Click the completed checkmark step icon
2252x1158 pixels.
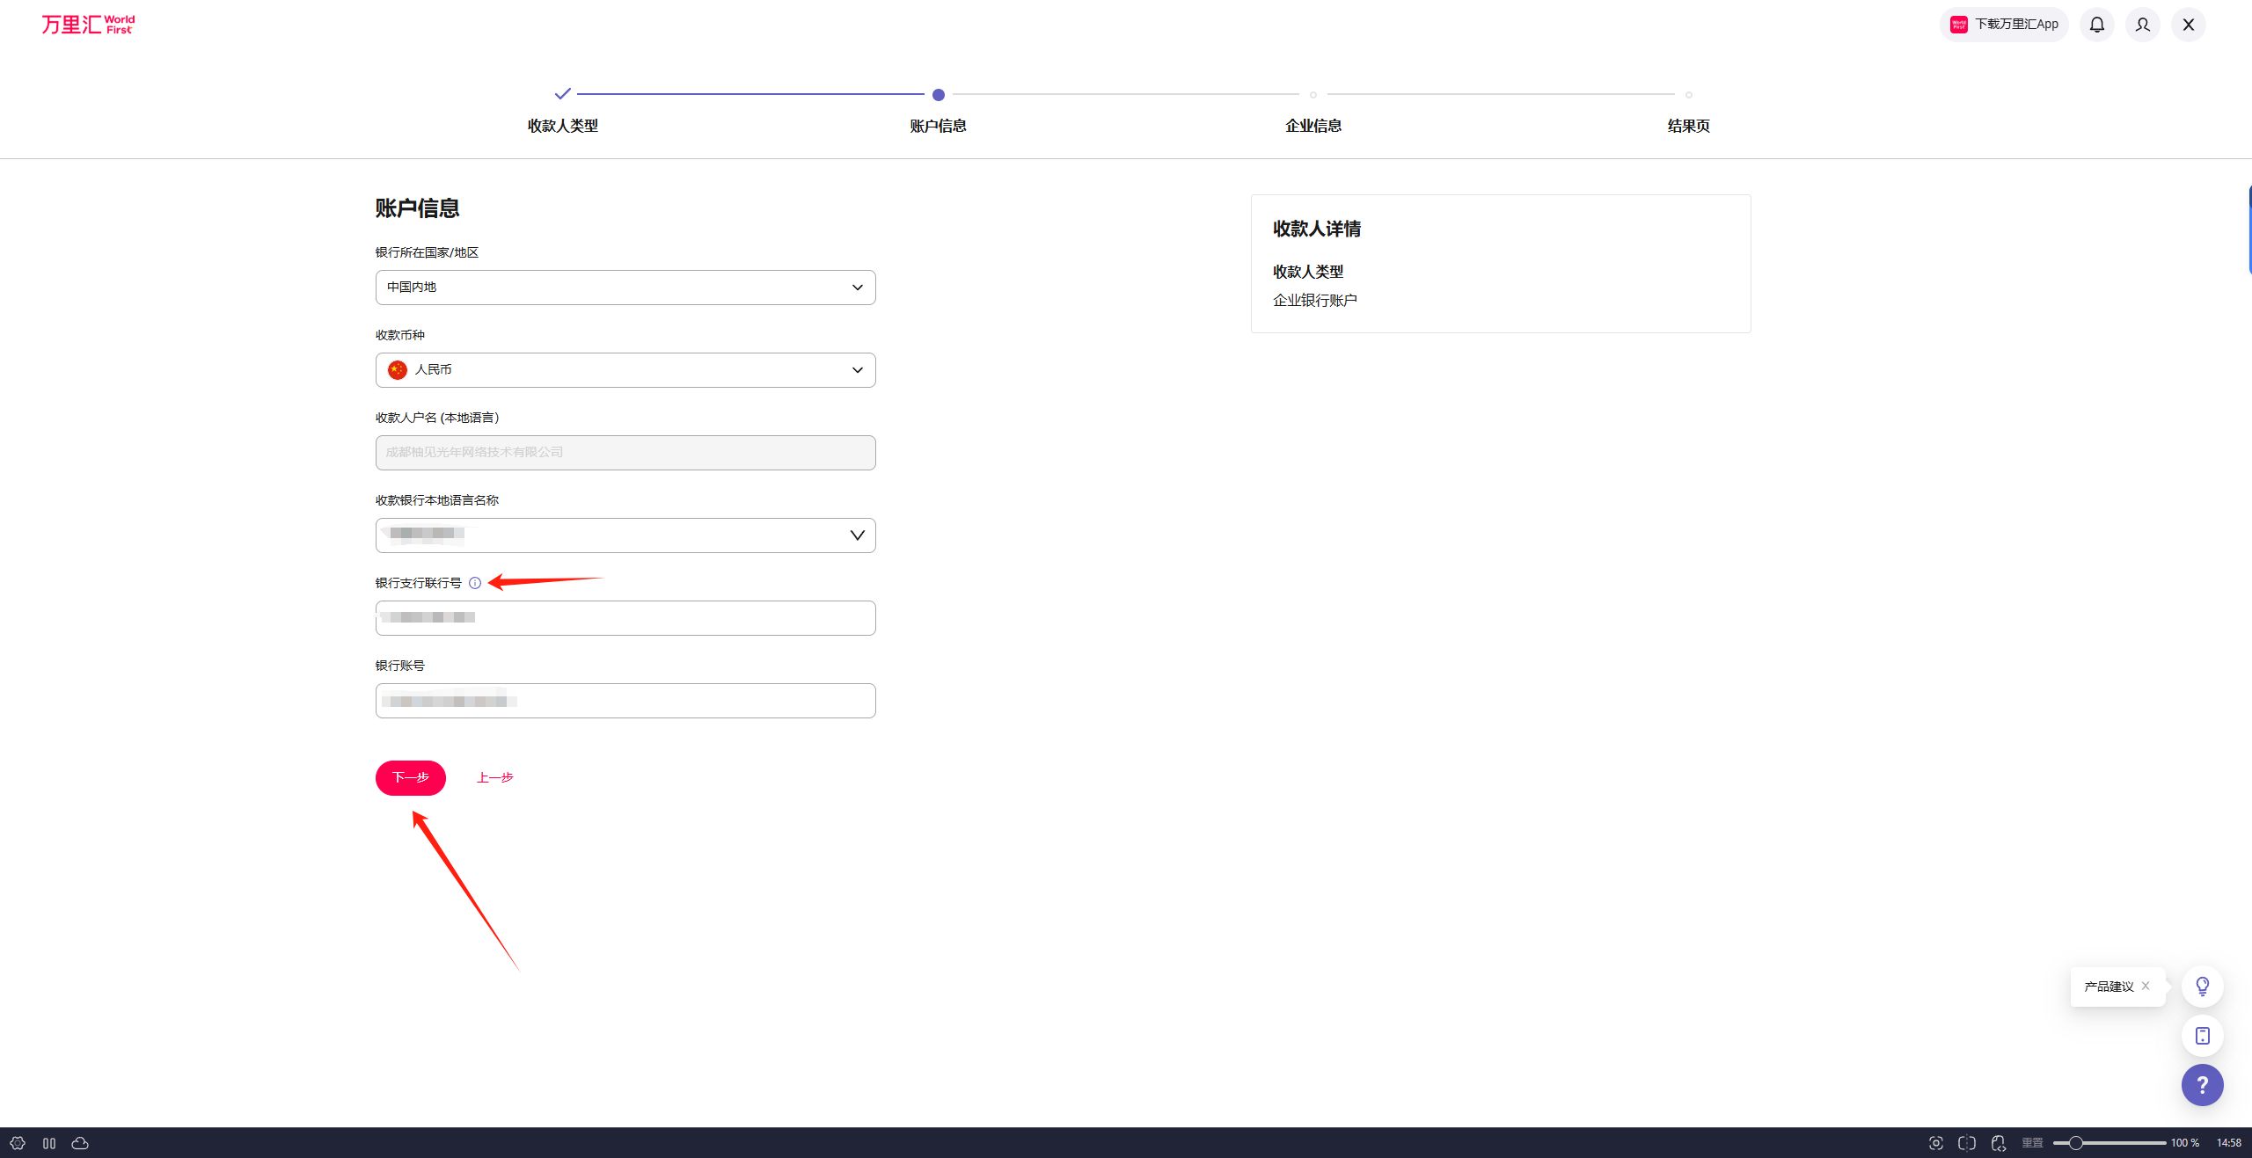(x=563, y=93)
